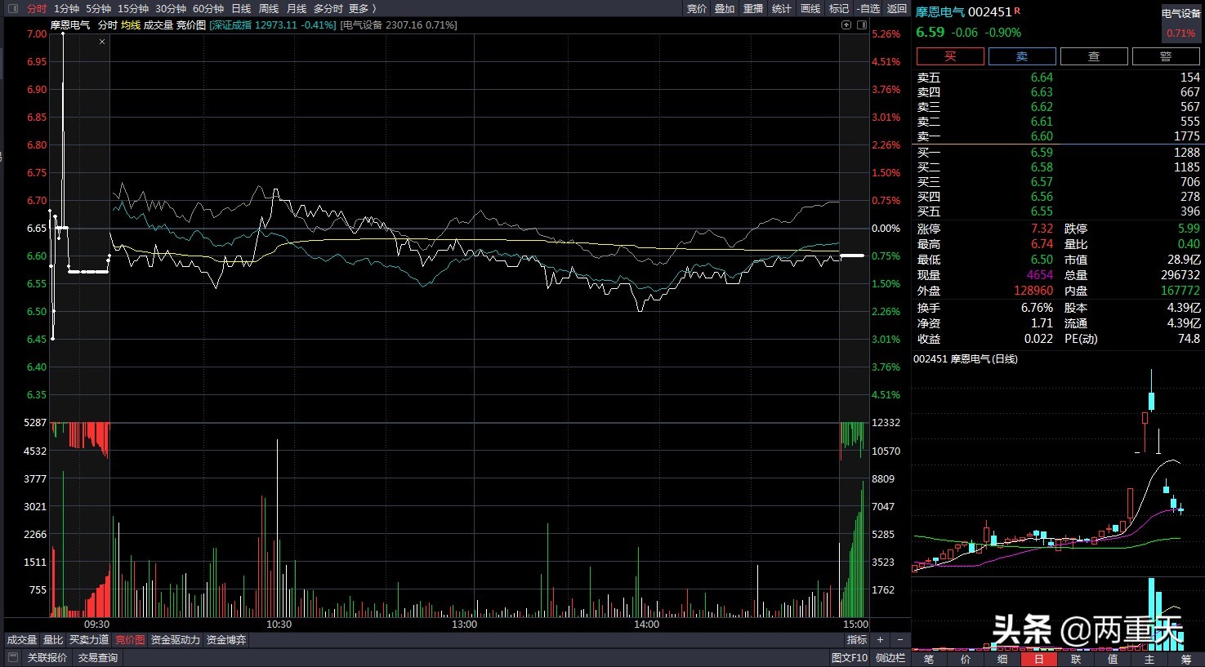Click the 查 query button
Viewport: 1205px width, 667px height.
tap(1094, 56)
